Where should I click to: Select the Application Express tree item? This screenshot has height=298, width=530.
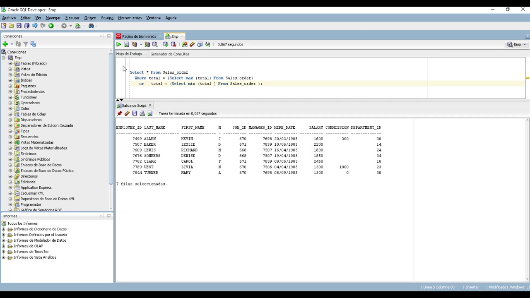coord(36,187)
